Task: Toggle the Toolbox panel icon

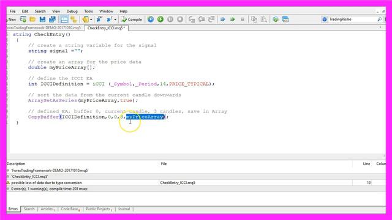Action: point(64,19)
